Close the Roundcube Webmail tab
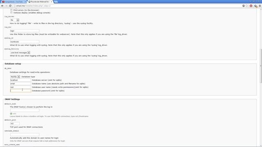The image size is (262, 147). coord(51,2)
